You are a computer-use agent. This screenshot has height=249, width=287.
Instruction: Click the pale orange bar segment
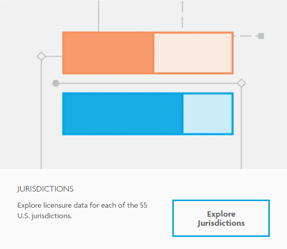point(193,53)
